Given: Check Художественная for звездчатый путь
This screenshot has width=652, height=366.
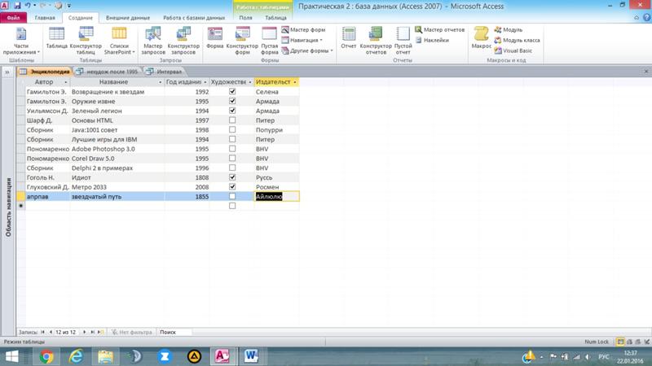Looking at the screenshot, I should click(232, 196).
